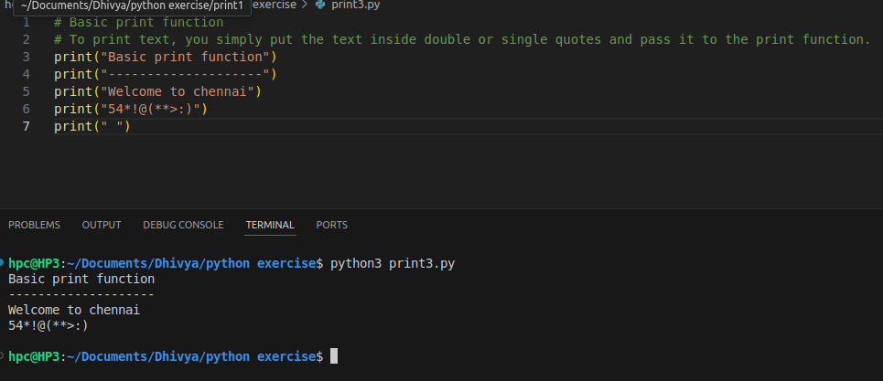The height and width of the screenshot is (381, 883).
Task: Click line number 4 in the gutter
Action: point(27,74)
